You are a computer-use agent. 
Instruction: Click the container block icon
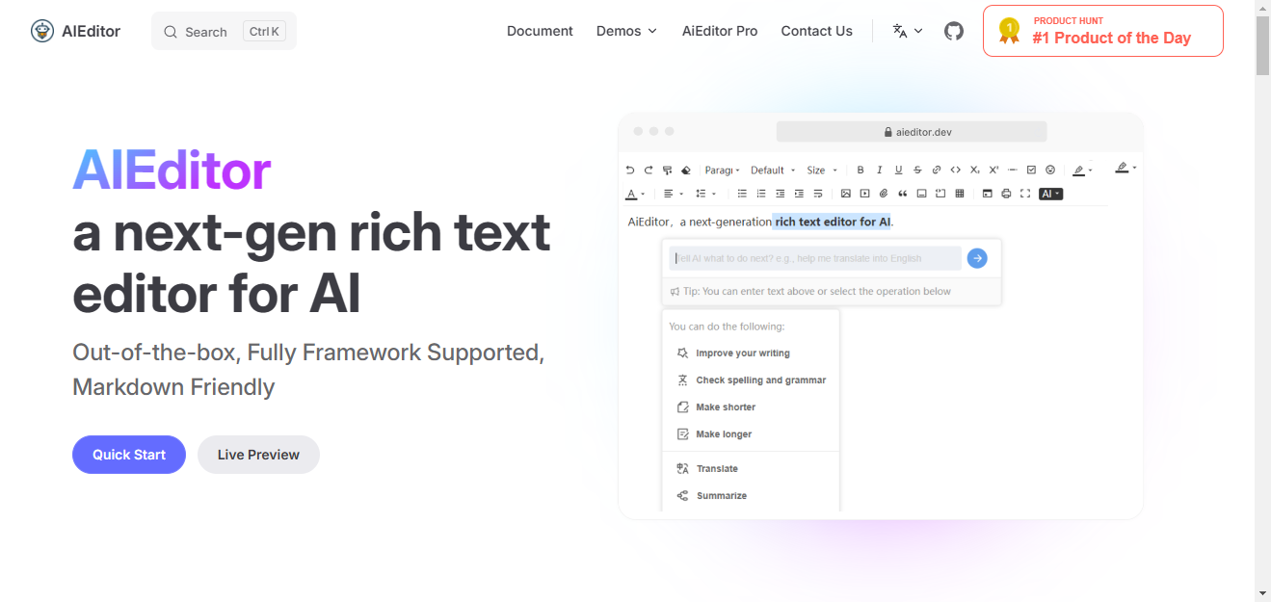pyautogui.click(x=921, y=194)
